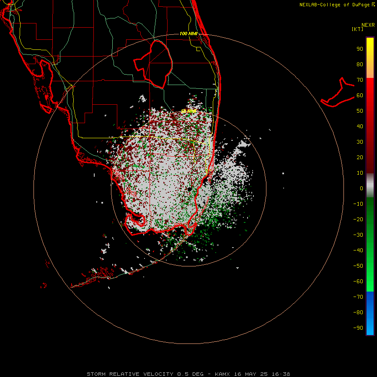Select the positive 60 knot scale label
Image resolution: width=377 pixels, height=377 pixels.
pyautogui.click(x=360, y=95)
